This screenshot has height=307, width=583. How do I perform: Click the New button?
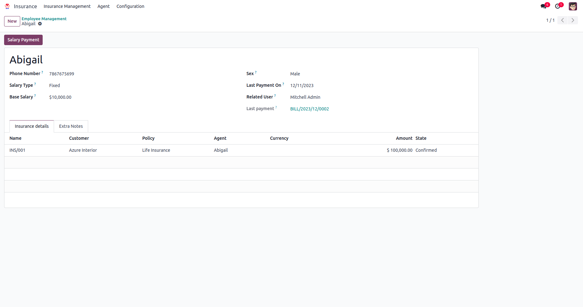pos(12,21)
